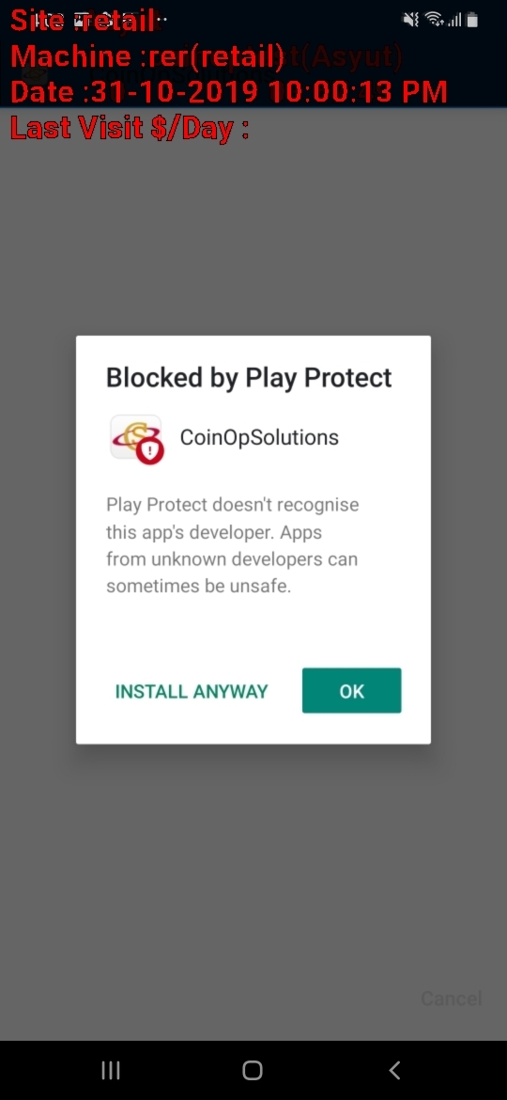Tap the INSTALL ANYWAY button
Image resolution: width=507 pixels, height=1100 pixels.
192,691
